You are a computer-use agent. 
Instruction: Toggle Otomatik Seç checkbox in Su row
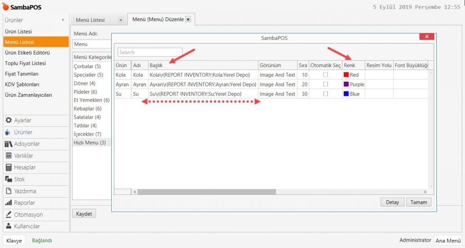point(325,94)
